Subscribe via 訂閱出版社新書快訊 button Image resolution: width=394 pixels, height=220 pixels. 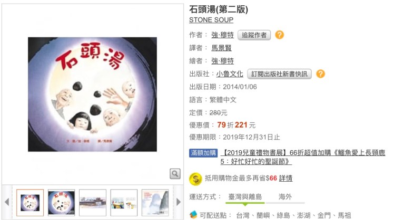[x=279, y=74]
